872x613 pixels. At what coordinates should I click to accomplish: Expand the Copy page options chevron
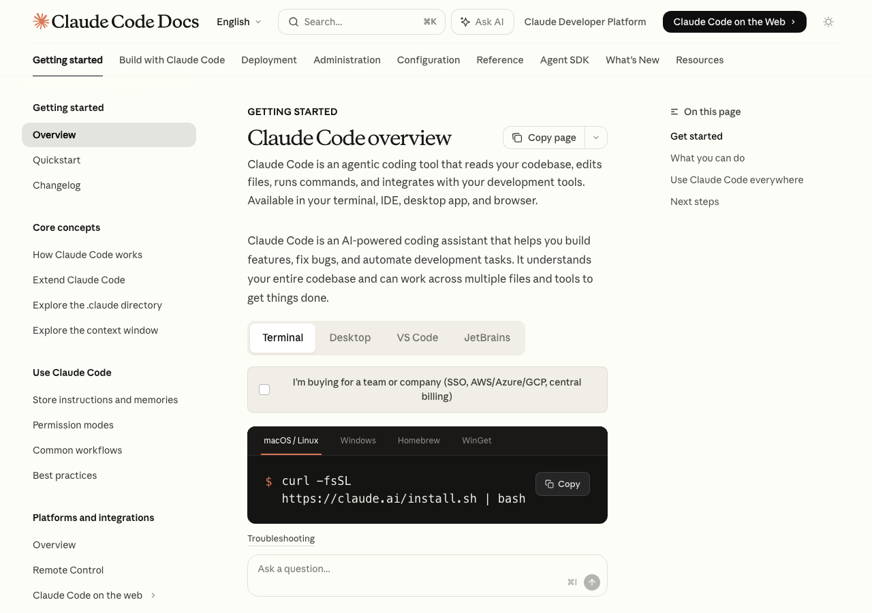[x=596, y=138]
